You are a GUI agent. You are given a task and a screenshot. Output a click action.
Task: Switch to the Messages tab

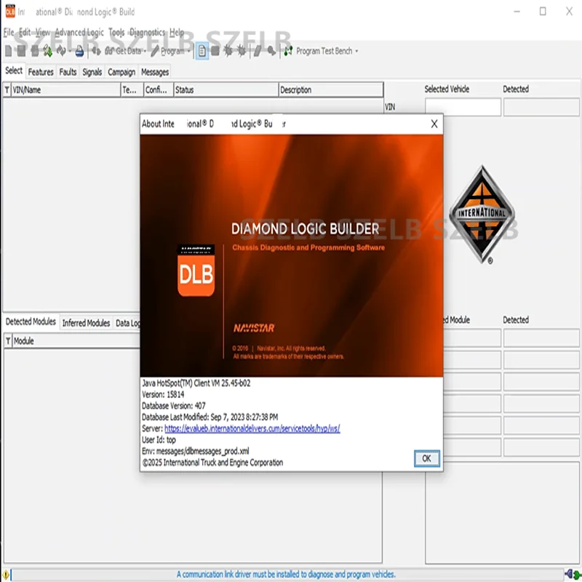click(155, 72)
